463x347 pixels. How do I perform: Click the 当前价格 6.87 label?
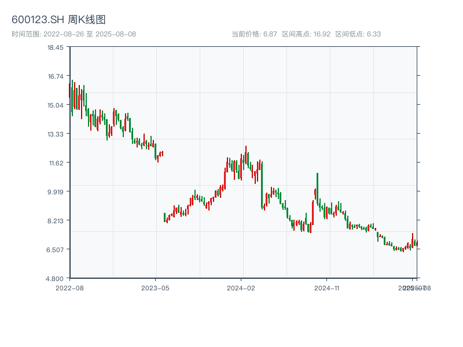(254, 34)
